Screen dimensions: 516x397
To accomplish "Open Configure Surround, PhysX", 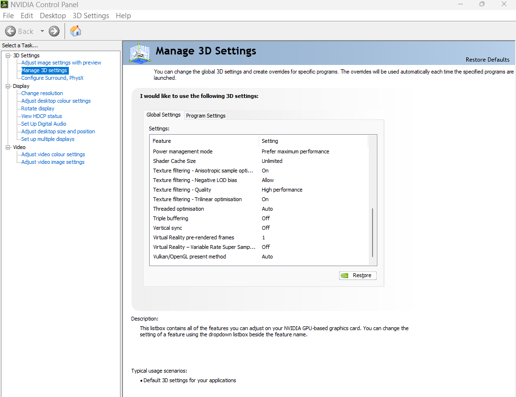I will tap(52, 78).
